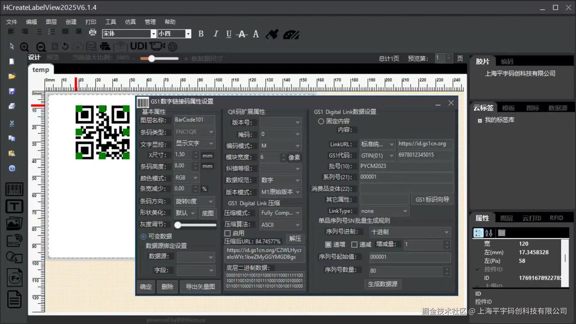Click the zoom in magnifier icon
The width and height of the screenshot is (576, 324).
[x=24, y=47]
